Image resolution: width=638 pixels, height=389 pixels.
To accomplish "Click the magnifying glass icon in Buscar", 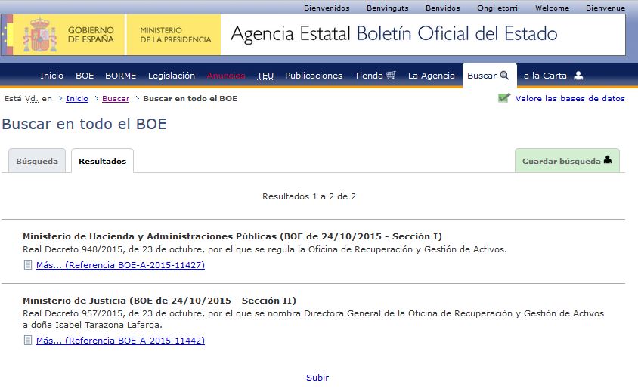I will tap(505, 76).
